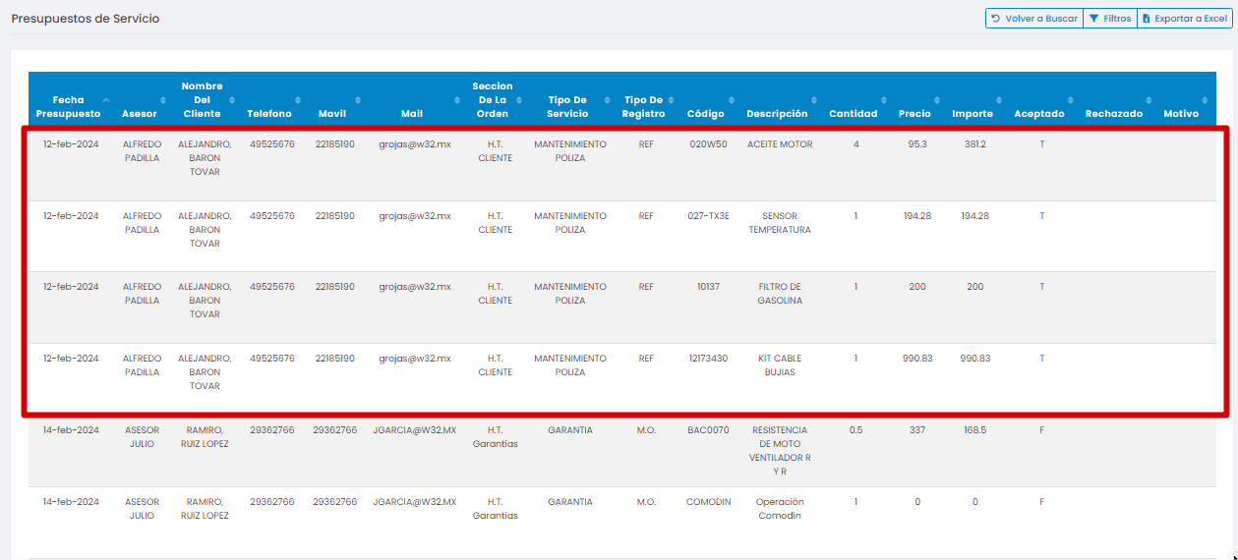Click Aceptado F in COMODIN row
This screenshot has width=1238, height=560.
(x=1042, y=502)
